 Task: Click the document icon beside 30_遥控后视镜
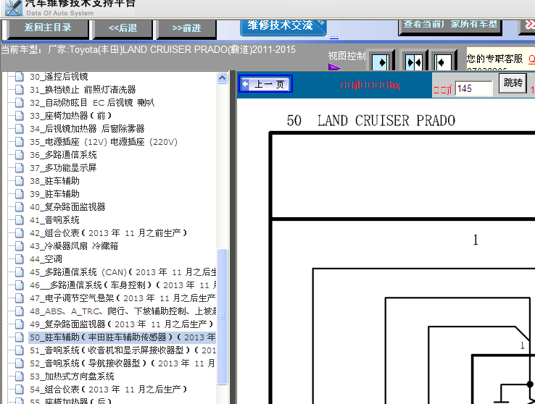19,77
